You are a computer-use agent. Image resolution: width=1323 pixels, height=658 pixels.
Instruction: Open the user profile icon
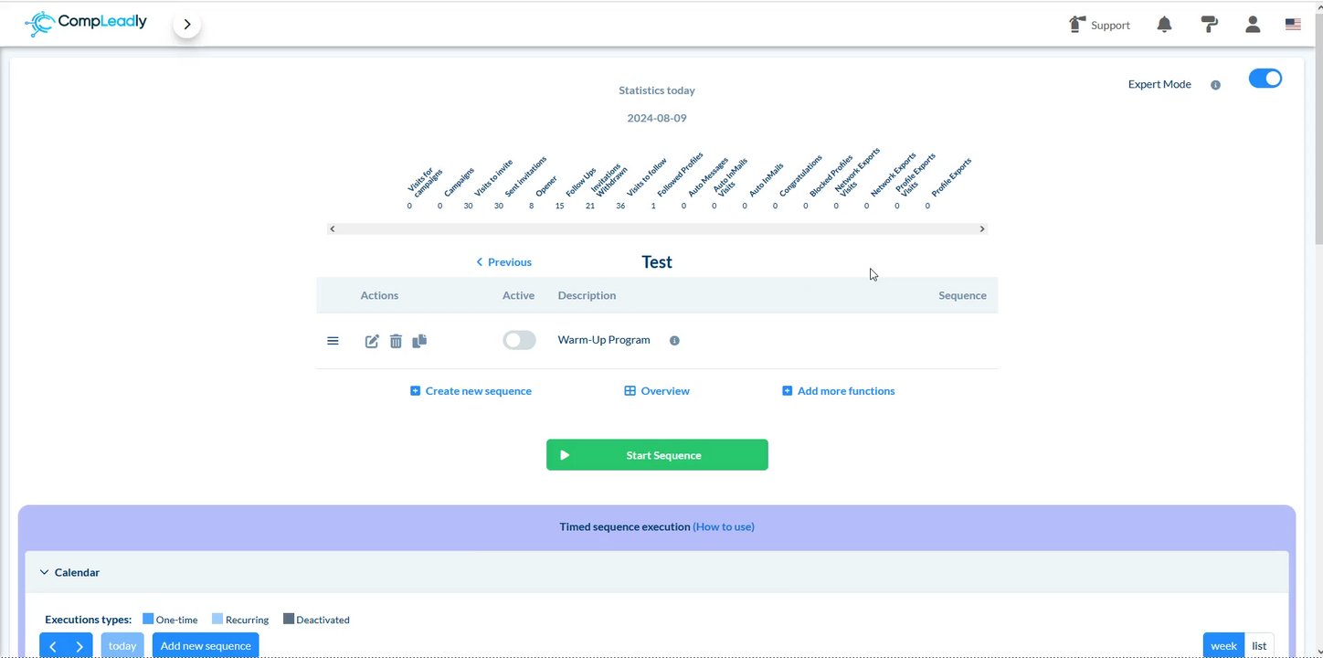[x=1253, y=25]
